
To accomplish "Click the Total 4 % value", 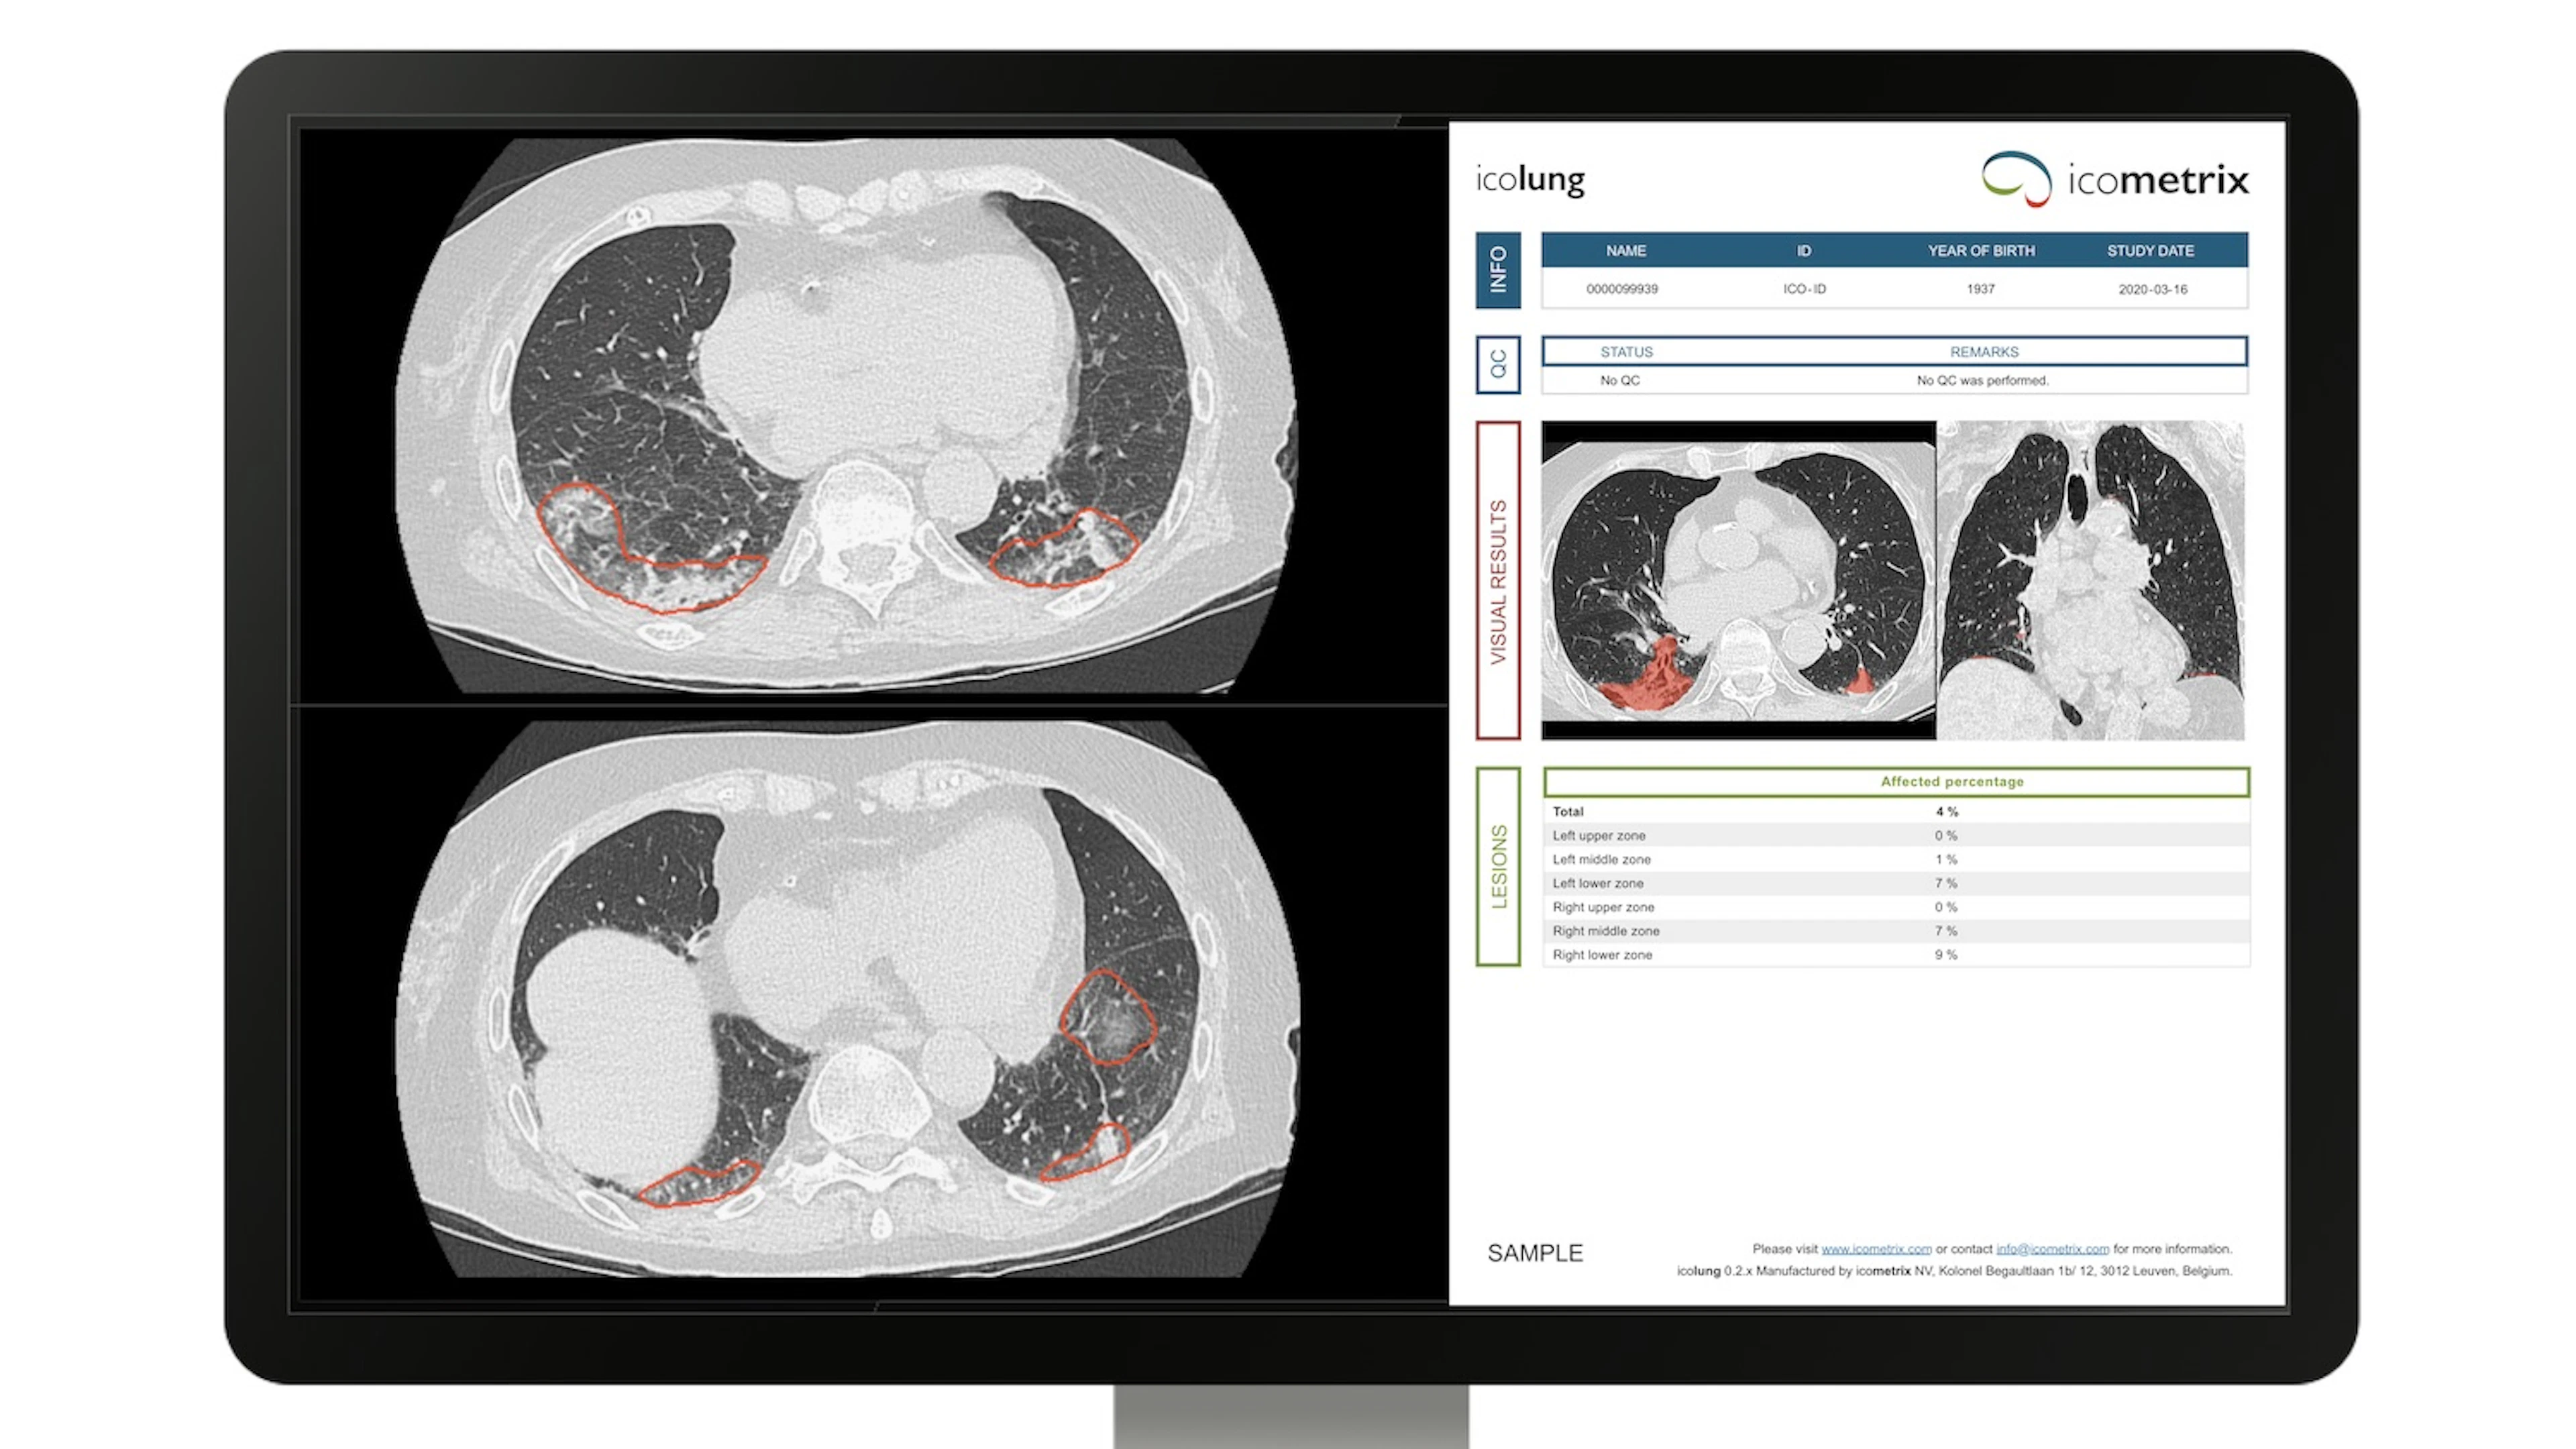I will pos(1946,812).
